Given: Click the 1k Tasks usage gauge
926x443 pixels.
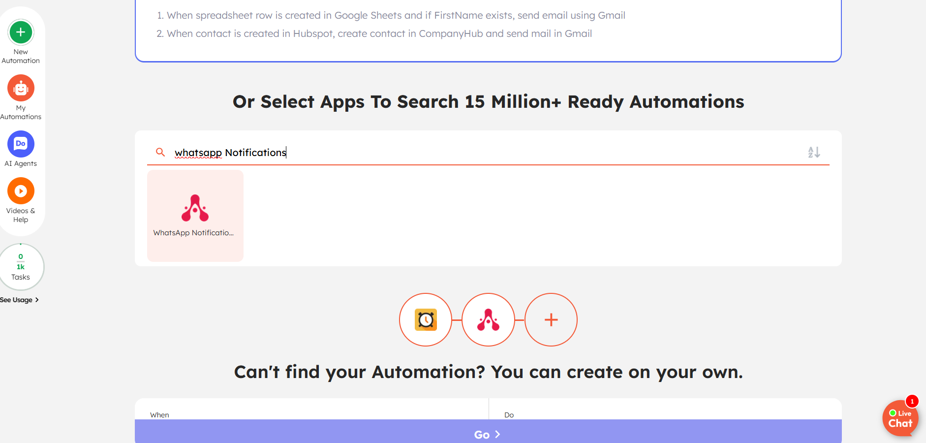Looking at the screenshot, I should pyautogui.click(x=21, y=267).
